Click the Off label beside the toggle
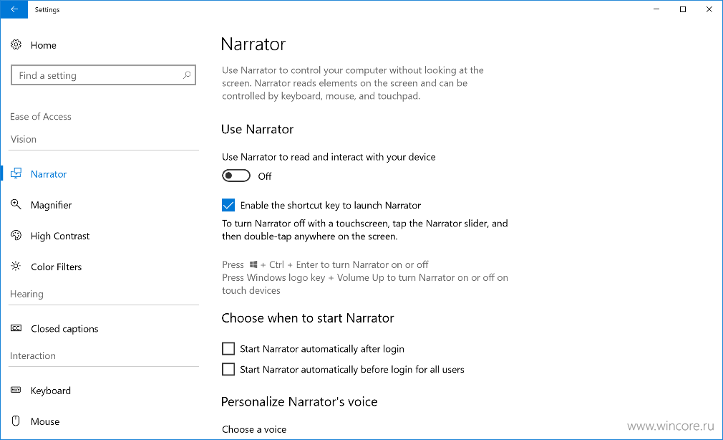Image resolution: width=723 pixels, height=440 pixels. coord(265,176)
